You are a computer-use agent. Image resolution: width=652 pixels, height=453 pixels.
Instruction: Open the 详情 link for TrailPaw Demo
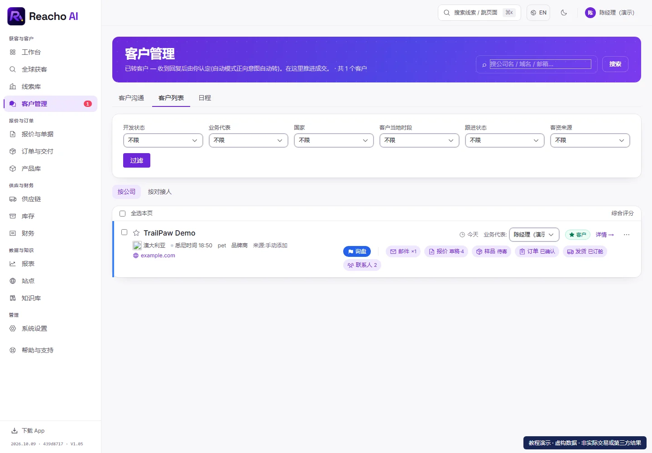point(604,235)
